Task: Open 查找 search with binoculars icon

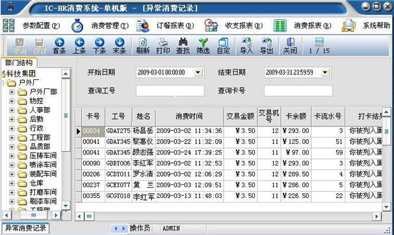Action: (x=183, y=42)
